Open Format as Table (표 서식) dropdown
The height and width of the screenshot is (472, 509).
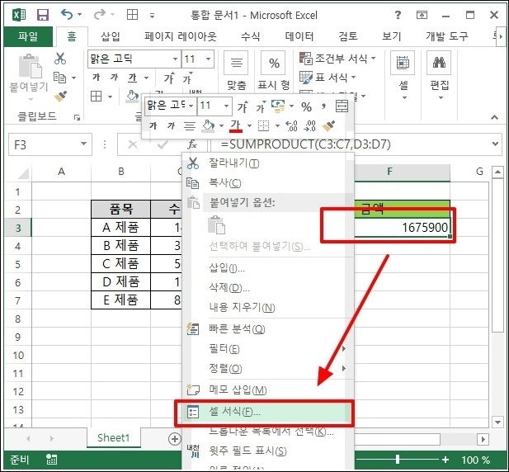point(328,78)
